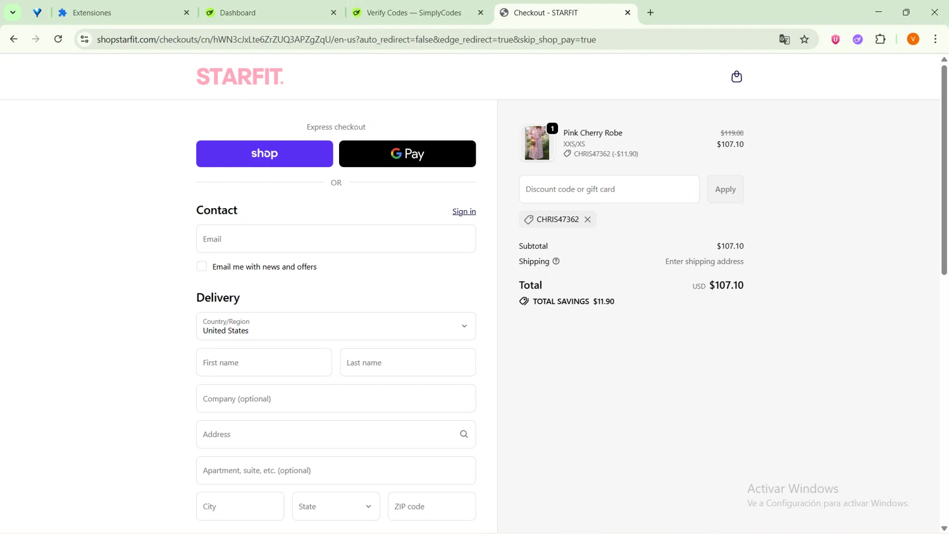949x534 pixels.
Task: Click the TOTAL SAVINGS $11.90 text
Action: click(573, 301)
